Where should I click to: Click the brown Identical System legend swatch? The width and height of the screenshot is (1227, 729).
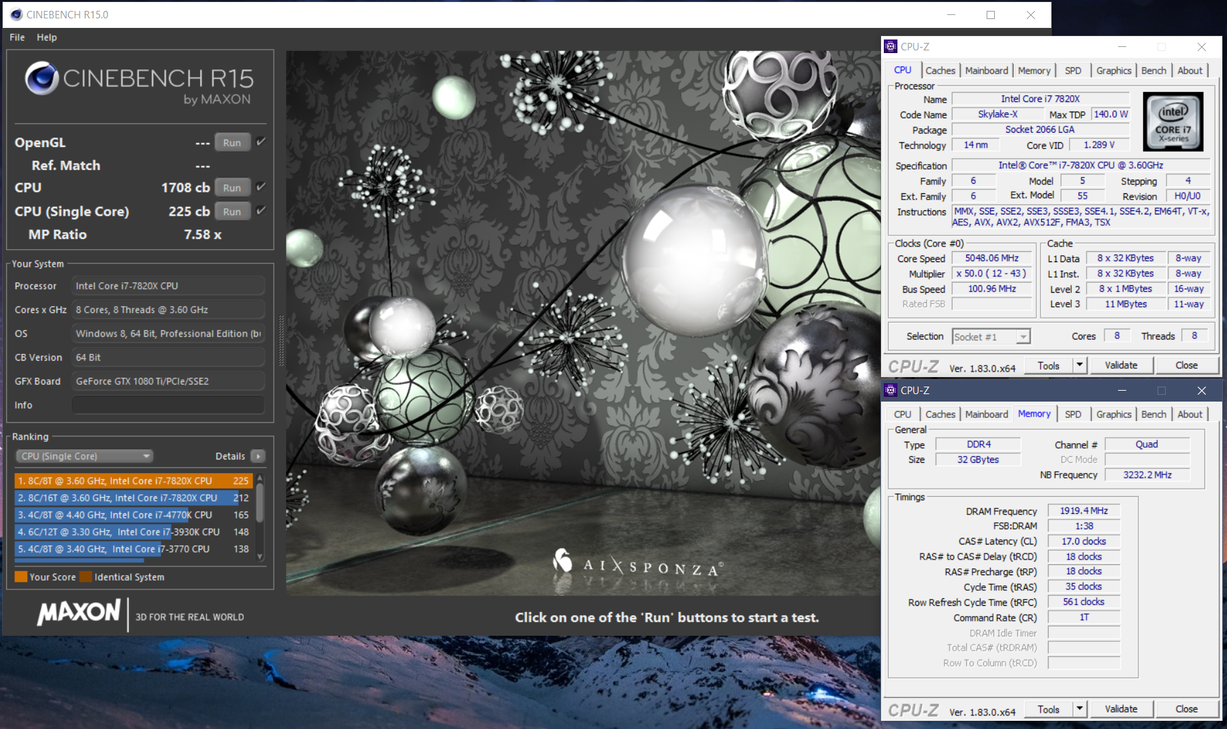86,577
